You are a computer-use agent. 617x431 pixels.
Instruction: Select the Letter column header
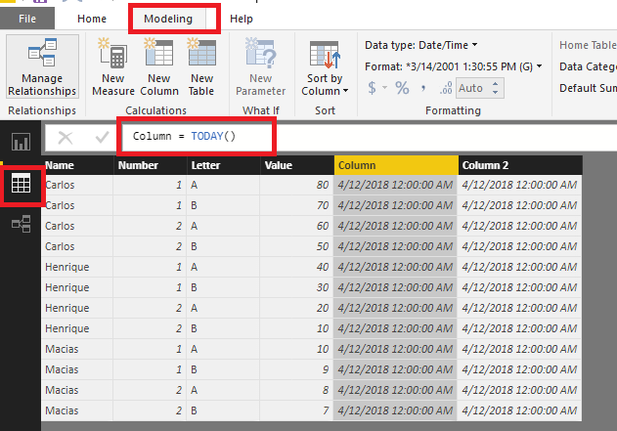223,165
